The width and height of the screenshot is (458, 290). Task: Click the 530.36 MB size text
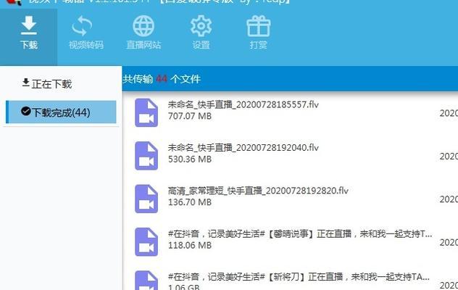click(190, 159)
